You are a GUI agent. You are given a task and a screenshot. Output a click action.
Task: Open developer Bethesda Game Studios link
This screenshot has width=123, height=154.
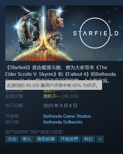click(67, 116)
